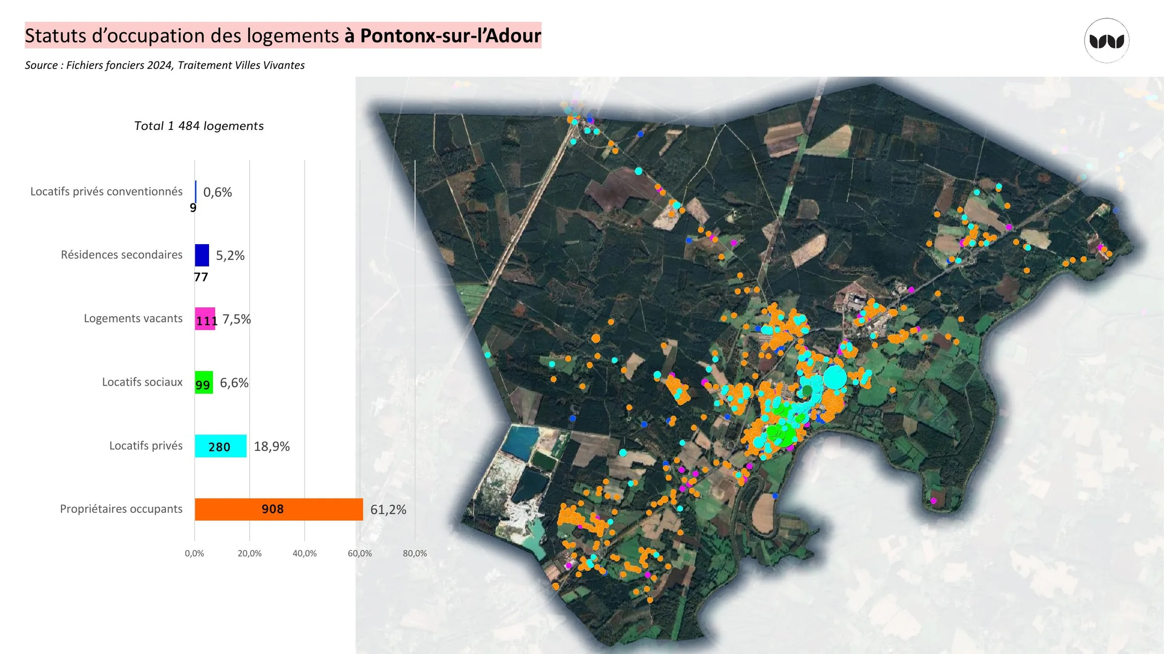Select the cyan Locatifs privés bar
This screenshot has width=1164, height=654.
click(221, 446)
